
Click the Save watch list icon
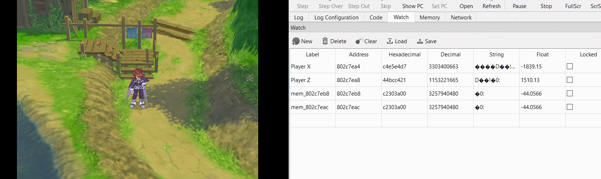(420, 41)
